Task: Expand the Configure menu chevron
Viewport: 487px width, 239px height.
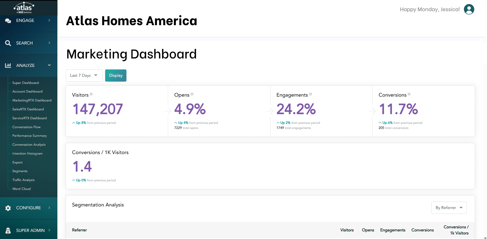Action: [x=49, y=208]
